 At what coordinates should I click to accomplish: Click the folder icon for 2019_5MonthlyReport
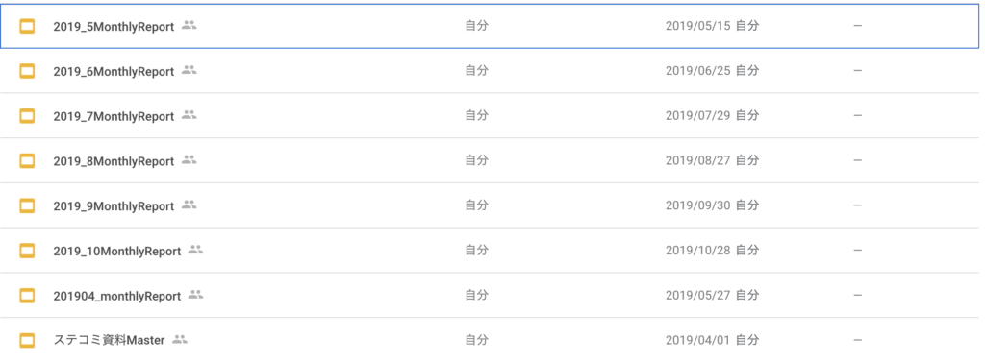(27, 26)
